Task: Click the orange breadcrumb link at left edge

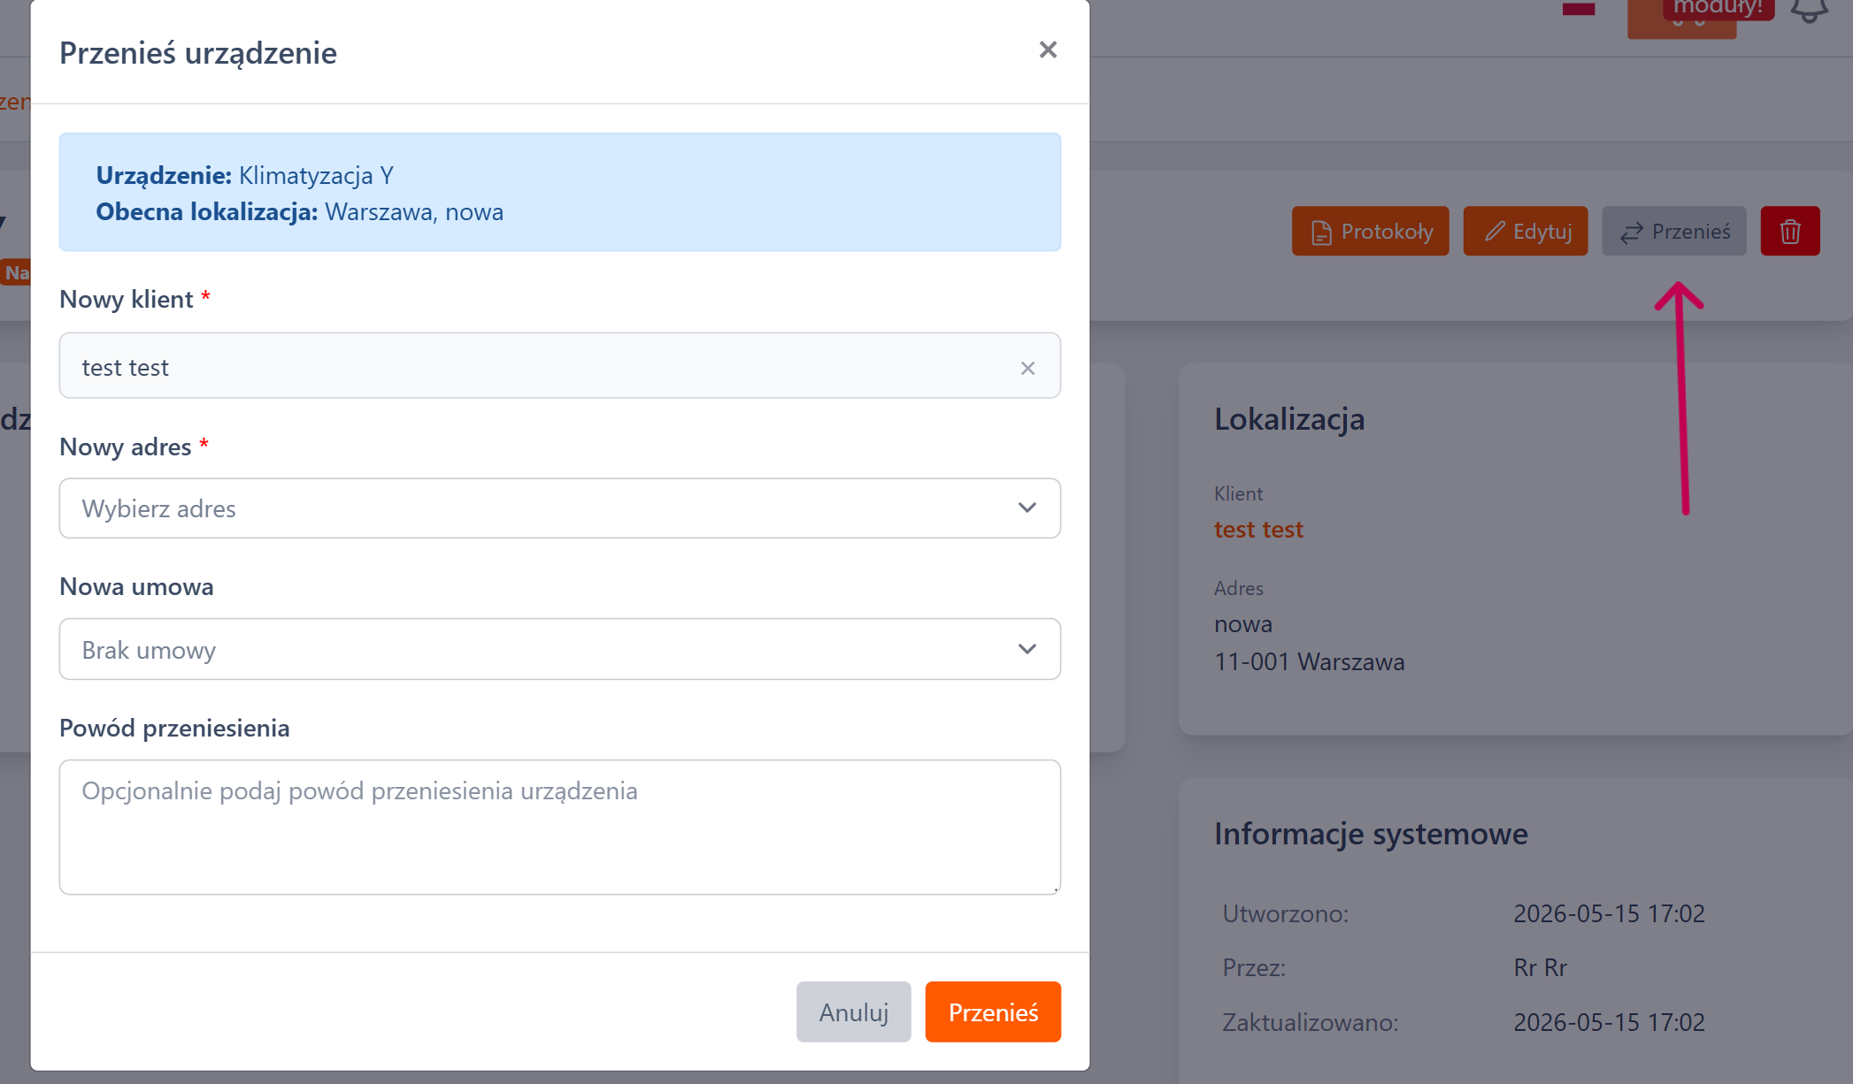Action: pyautogui.click(x=15, y=102)
